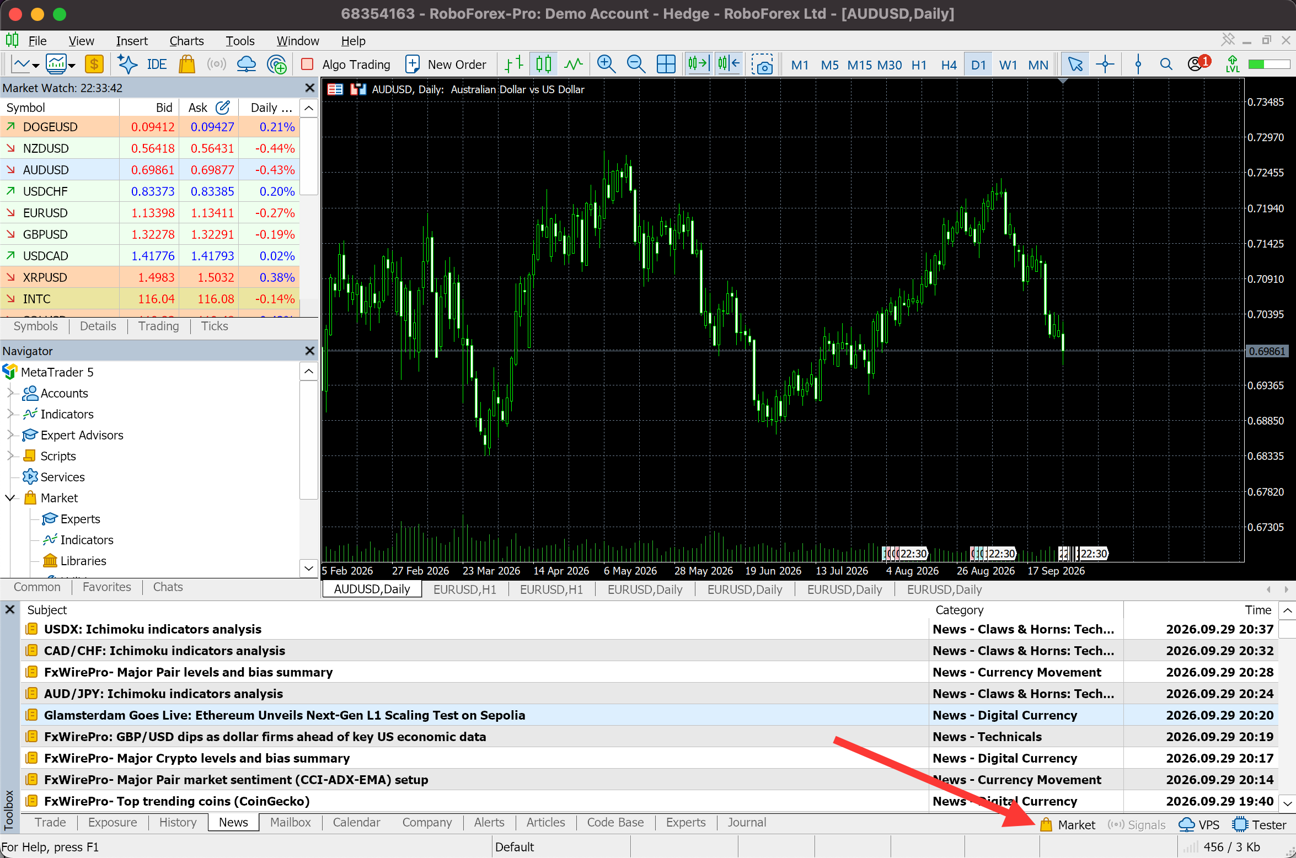Click the Libraries item under Market
Screen dimensions: 1296x858
[83, 561]
